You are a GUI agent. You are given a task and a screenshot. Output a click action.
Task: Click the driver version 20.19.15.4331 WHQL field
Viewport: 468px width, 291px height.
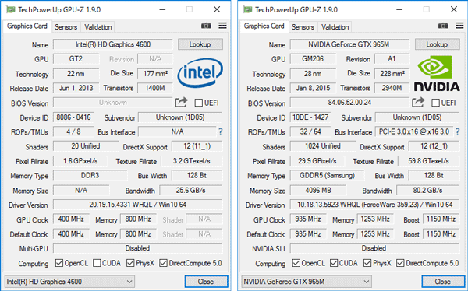138,205
